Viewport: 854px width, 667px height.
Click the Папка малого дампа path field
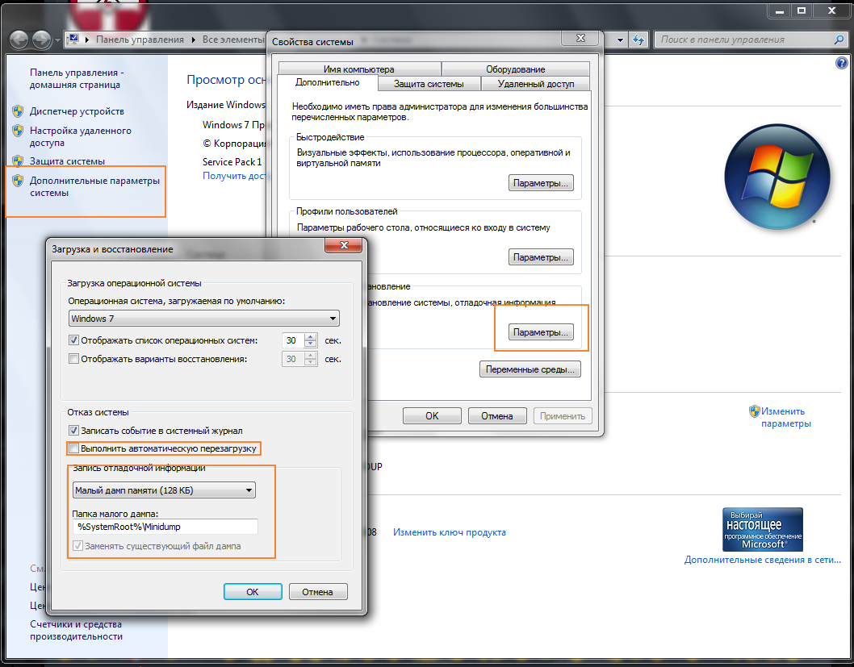click(x=165, y=527)
